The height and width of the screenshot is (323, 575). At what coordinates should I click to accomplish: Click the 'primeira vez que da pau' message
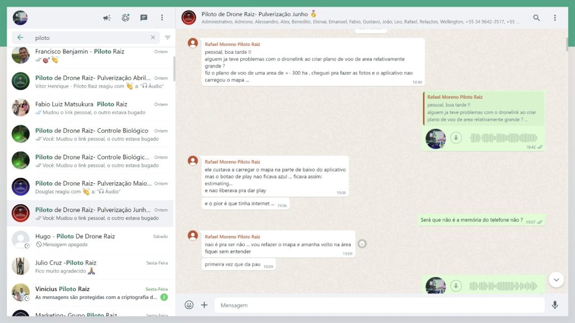[238, 265]
